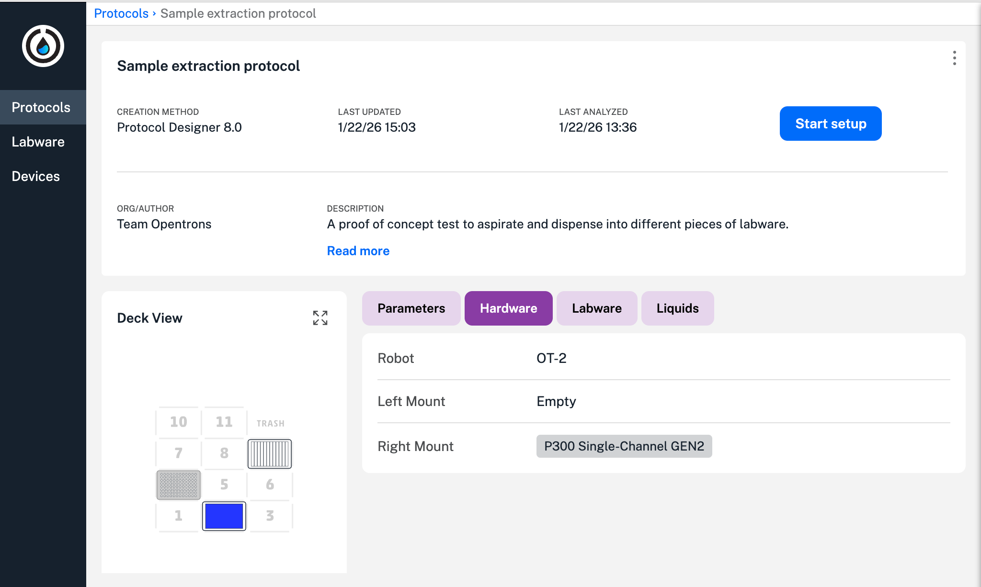981x587 pixels.
Task: Open the Labware tab
Action: pyautogui.click(x=596, y=308)
